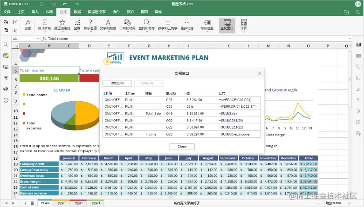
Task: Click the Add Watch (添加监视) button
Action: click(x=117, y=83)
